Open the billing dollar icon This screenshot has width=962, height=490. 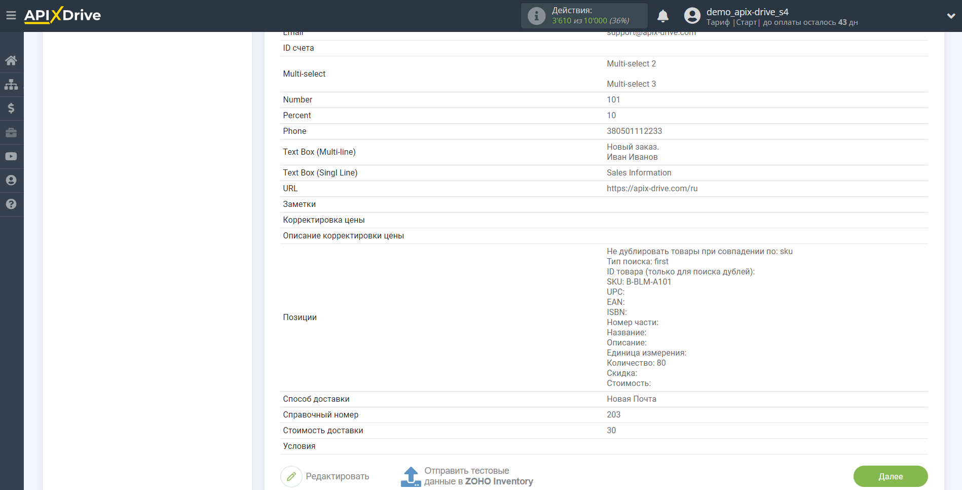(x=11, y=108)
